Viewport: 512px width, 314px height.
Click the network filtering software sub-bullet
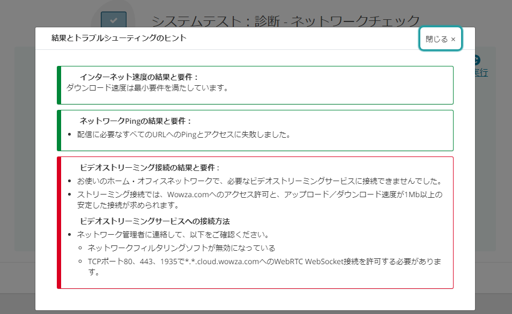(x=181, y=248)
